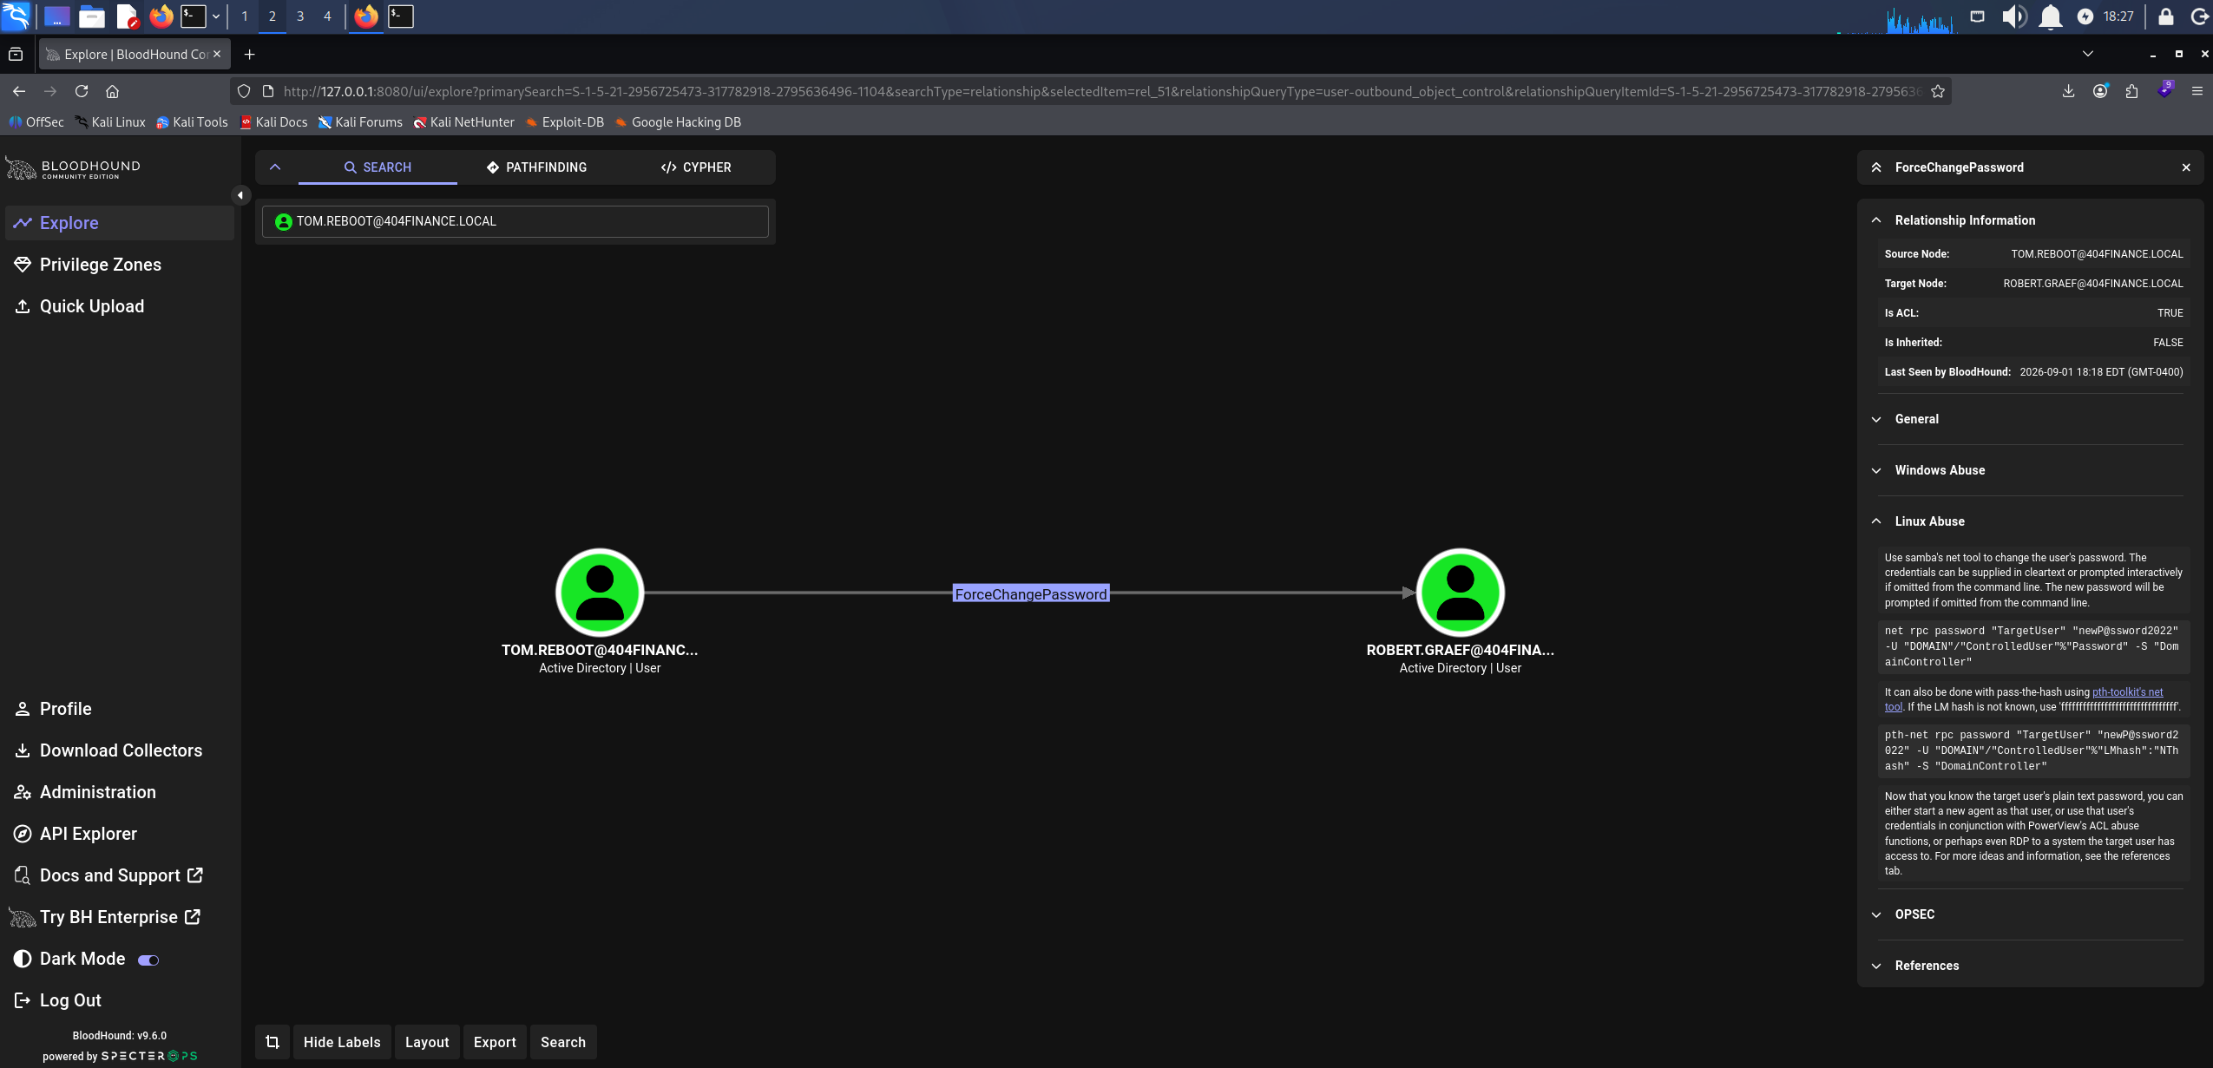Image resolution: width=2213 pixels, height=1068 pixels.
Task: Reload the page in Firefox
Action: click(x=82, y=91)
